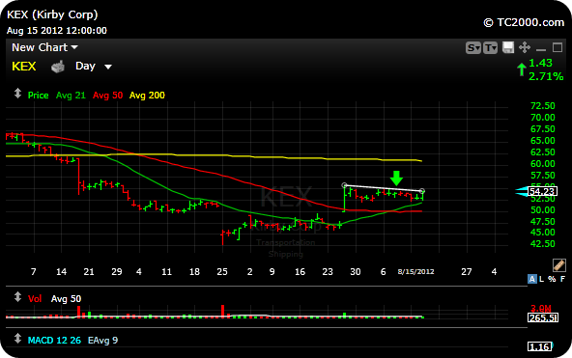Viewport: 572px width, 358px height.
Task: Select the red Vol indicator label
Action: (x=35, y=299)
